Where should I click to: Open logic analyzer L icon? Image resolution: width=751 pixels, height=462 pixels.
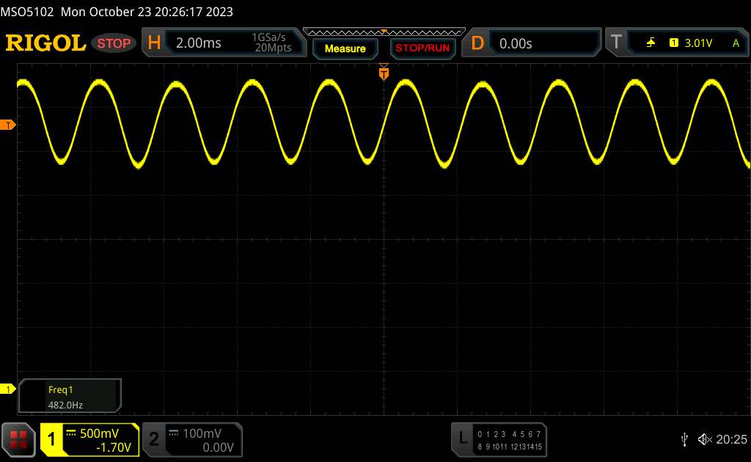click(x=463, y=438)
